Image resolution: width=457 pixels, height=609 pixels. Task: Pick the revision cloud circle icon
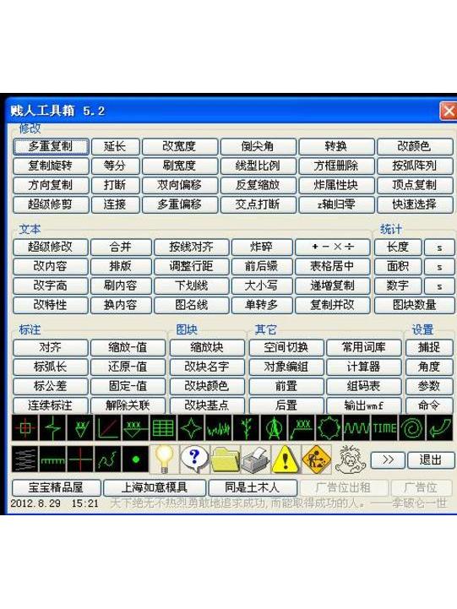coord(329,427)
